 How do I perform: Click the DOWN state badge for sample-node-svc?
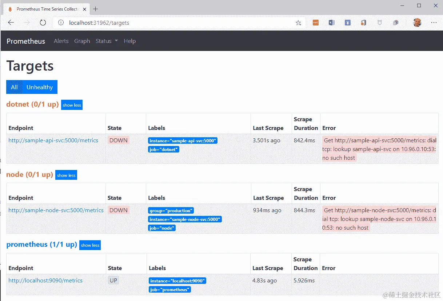119,210
